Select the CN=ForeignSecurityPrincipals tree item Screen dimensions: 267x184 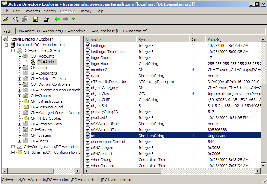click(55, 90)
